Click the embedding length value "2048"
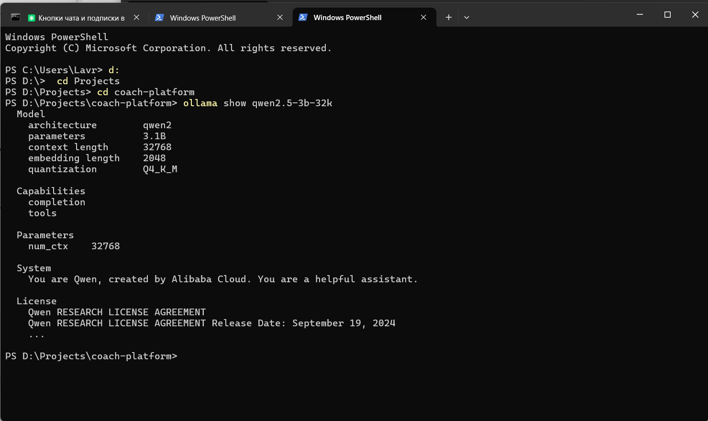The height and width of the screenshot is (421, 708). point(155,158)
